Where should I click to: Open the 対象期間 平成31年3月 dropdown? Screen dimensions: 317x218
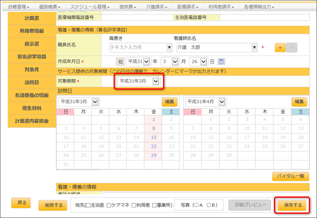click(139, 81)
